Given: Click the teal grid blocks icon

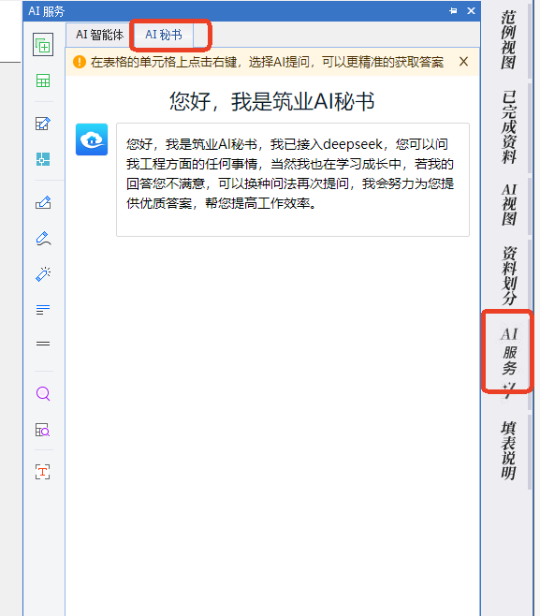Looking at the screenshot, I should point(43,159).
